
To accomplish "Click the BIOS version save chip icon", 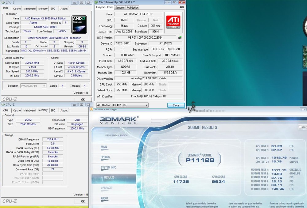I will pyautogui.click(x=180, y=37).
